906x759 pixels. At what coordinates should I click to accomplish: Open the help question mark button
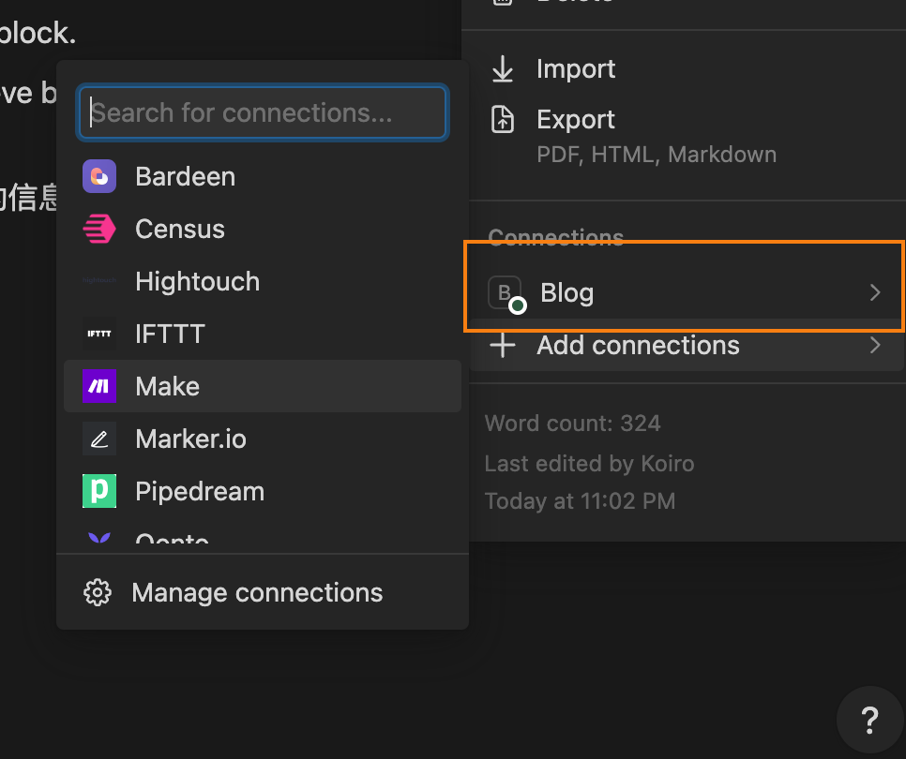pyautogui.click(x=869, y=720)
